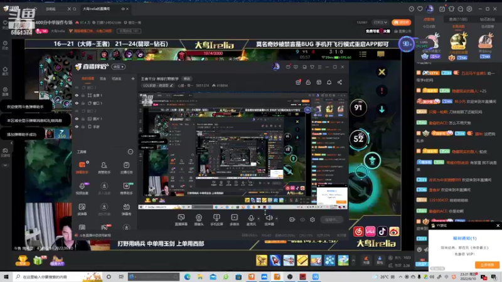Add 摄像头 camera source
The image size is (502, 282).
pos(199,220)
